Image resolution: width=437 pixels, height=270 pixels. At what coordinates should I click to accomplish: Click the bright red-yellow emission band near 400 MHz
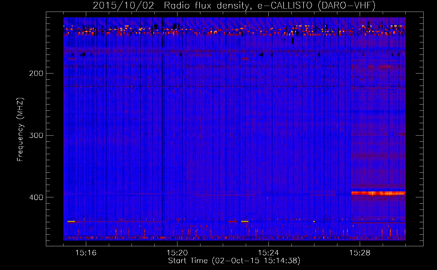pyautogui.click(x=378, y=193)
